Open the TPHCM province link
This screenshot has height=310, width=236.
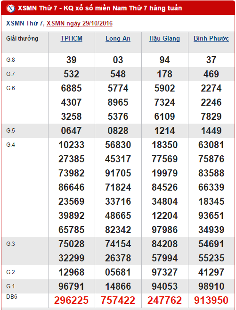click(72, 38)
